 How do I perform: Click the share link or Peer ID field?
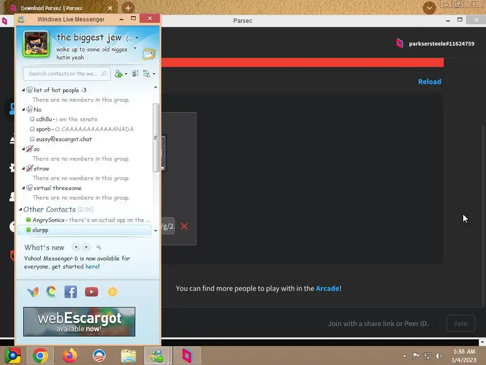381,323
